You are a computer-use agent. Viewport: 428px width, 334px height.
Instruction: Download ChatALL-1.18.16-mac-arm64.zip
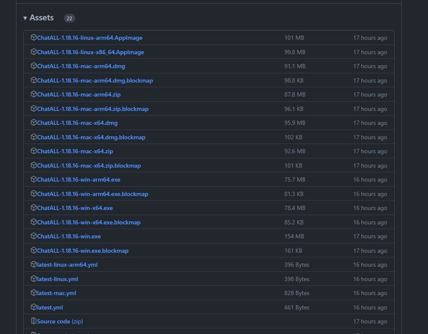pyautogui.click(x=79, y=95)
